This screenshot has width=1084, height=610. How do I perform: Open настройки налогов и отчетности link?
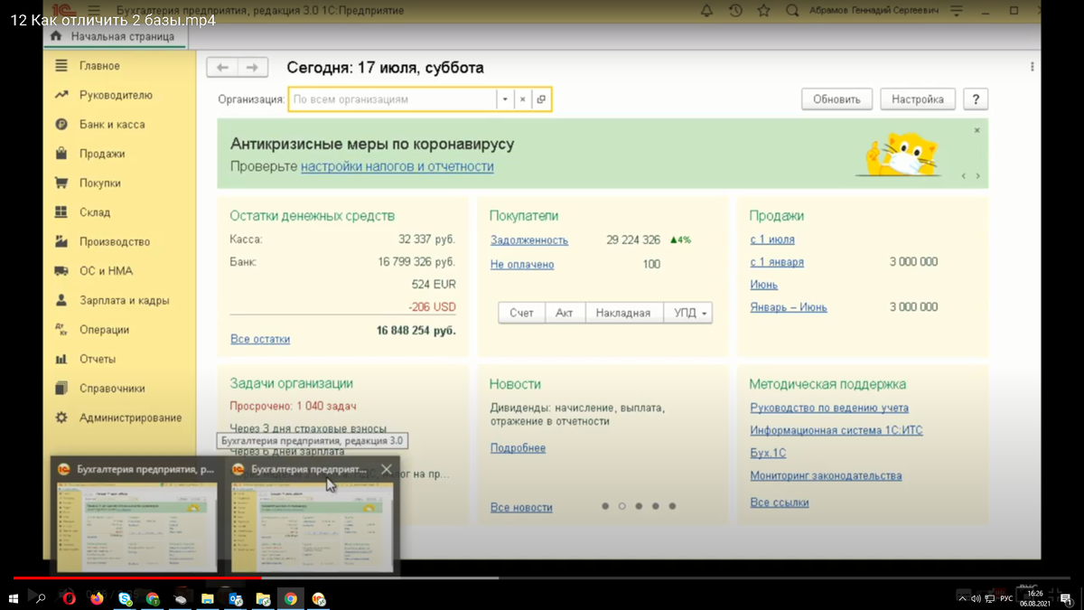point(397,166)
